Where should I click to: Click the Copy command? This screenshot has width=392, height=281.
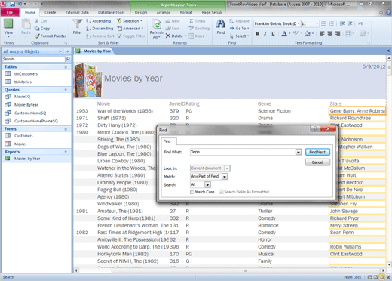click(x=42, y=29)
